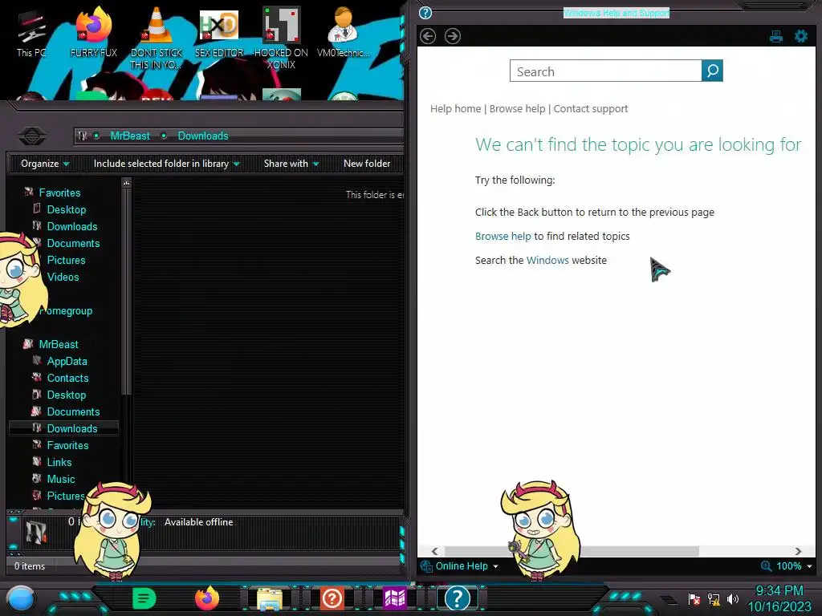The height and width of the screenshot is (616, 822).
Task: Click the Help horizontal scrollbar thumb
Action: tap(572, 551)
